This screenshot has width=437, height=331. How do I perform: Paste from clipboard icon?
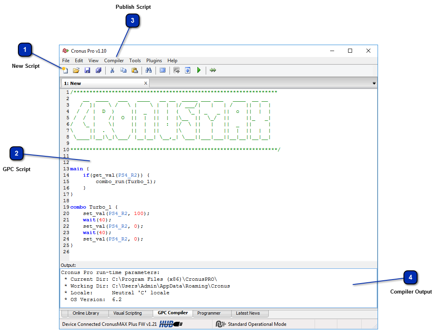(135, 70)
